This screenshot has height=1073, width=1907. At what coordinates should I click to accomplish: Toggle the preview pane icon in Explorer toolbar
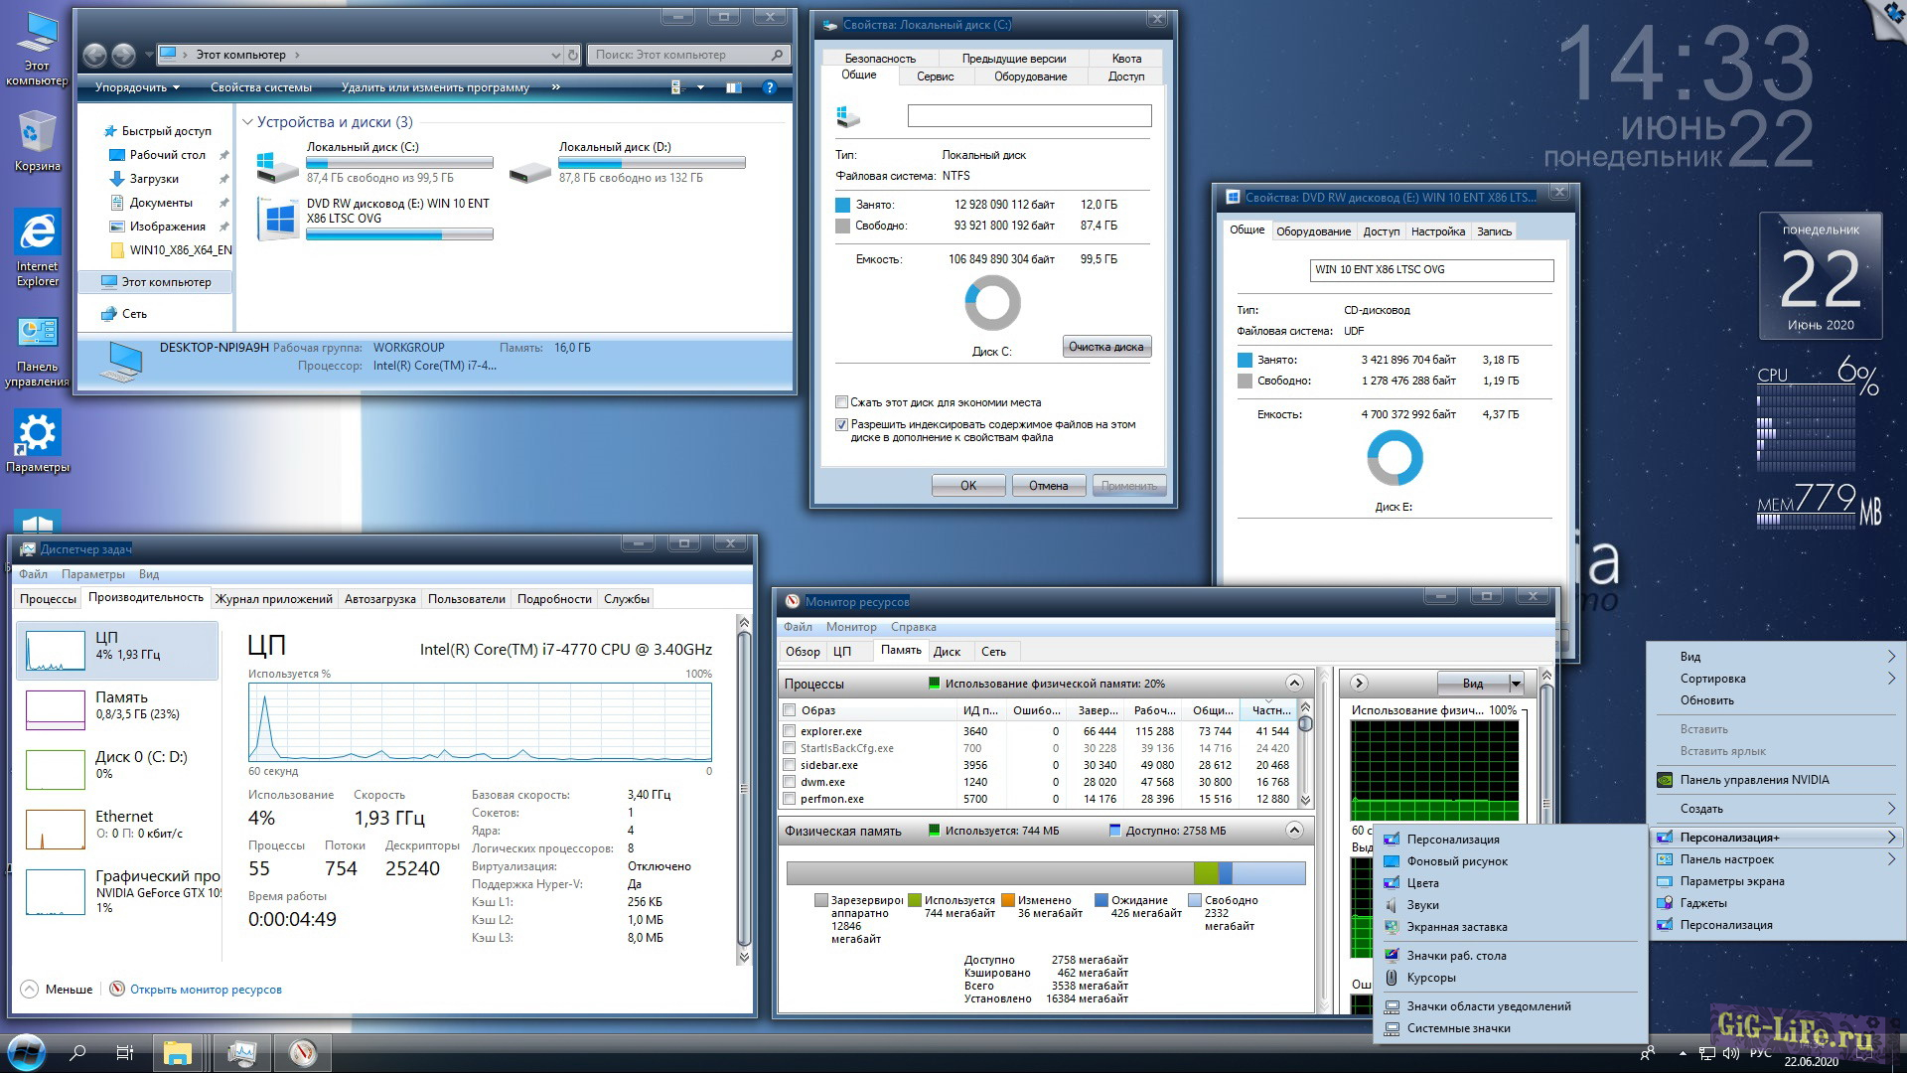733,87
